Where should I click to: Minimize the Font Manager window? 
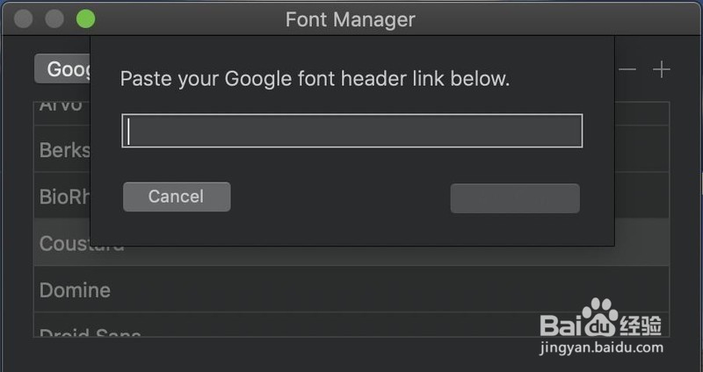pyautogui.click(x=54, y=18)
